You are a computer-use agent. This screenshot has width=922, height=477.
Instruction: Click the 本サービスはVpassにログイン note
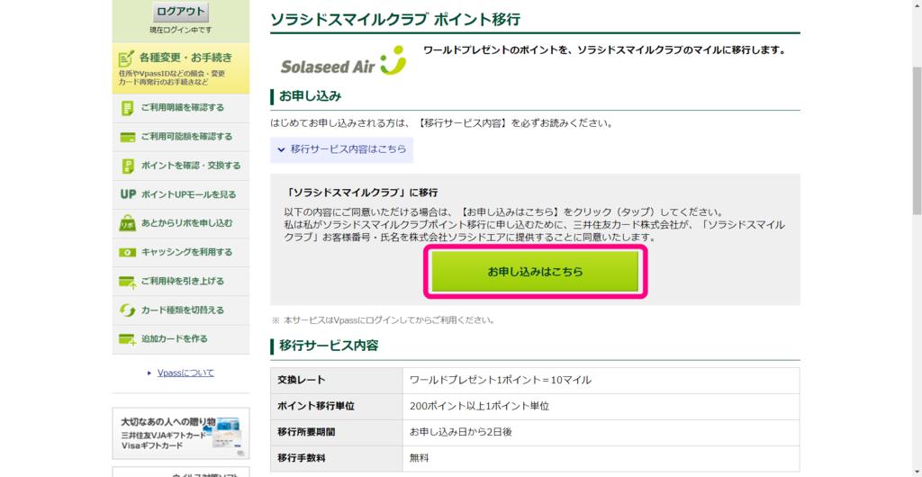[383, 320]
